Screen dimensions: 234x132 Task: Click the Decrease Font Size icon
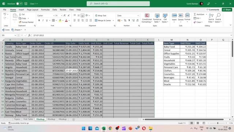coord(69,15)
